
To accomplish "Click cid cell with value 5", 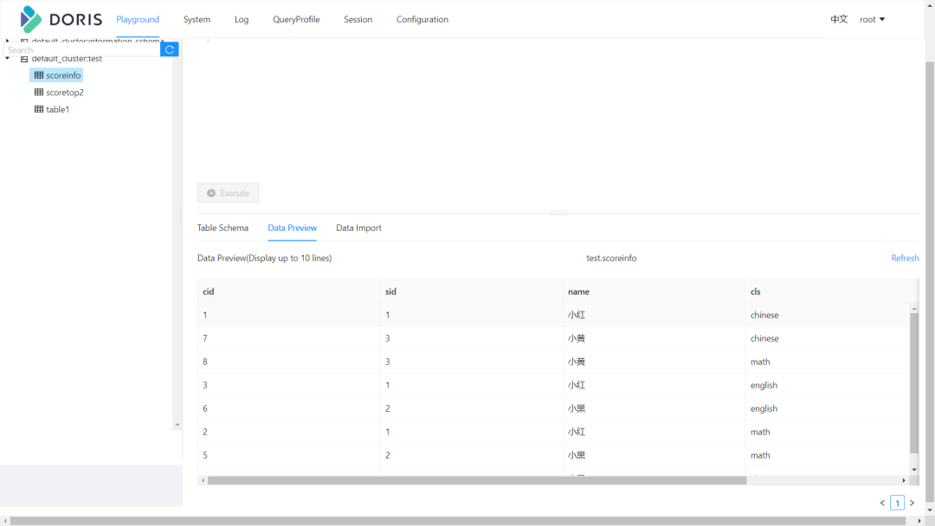I will [288, 455].
